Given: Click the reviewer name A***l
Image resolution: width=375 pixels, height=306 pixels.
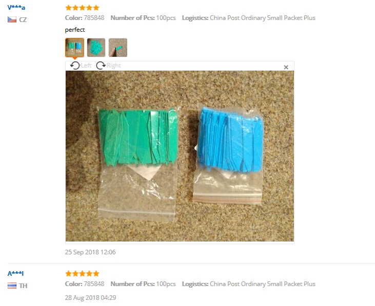Looking at the screenshot, I should [15, 273].
